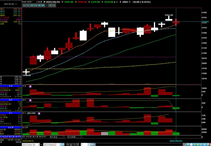211x146 pixels.
Task: Open settings icon in 外資 sub-chart
Action: (30, 86)
